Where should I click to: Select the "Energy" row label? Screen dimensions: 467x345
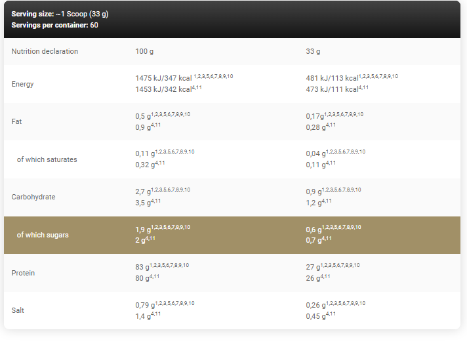click(x=22, y=84)
